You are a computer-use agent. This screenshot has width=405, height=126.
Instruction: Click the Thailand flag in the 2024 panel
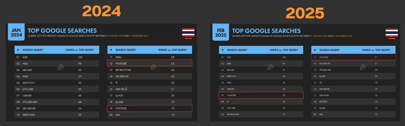coord(188,33)
